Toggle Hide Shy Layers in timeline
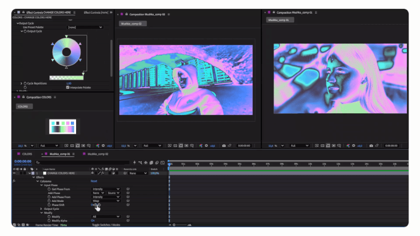 click(146, 163)
